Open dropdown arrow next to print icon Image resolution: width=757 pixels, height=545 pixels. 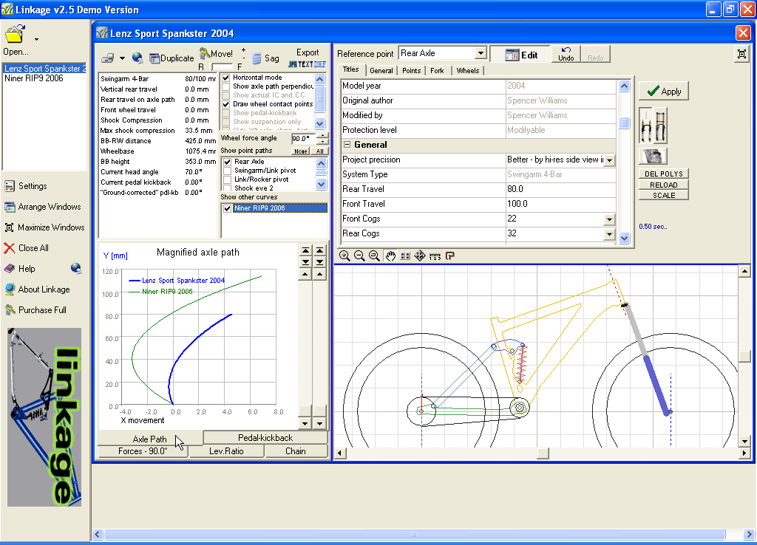click(122, 58)
